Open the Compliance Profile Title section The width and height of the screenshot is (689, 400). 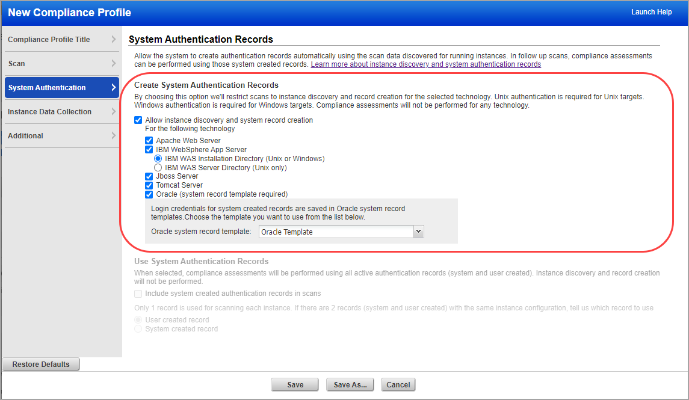pos(61,40)
